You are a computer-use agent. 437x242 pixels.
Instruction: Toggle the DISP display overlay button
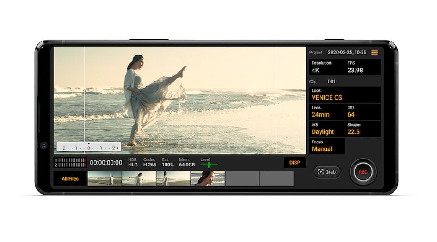click(295, 162)
